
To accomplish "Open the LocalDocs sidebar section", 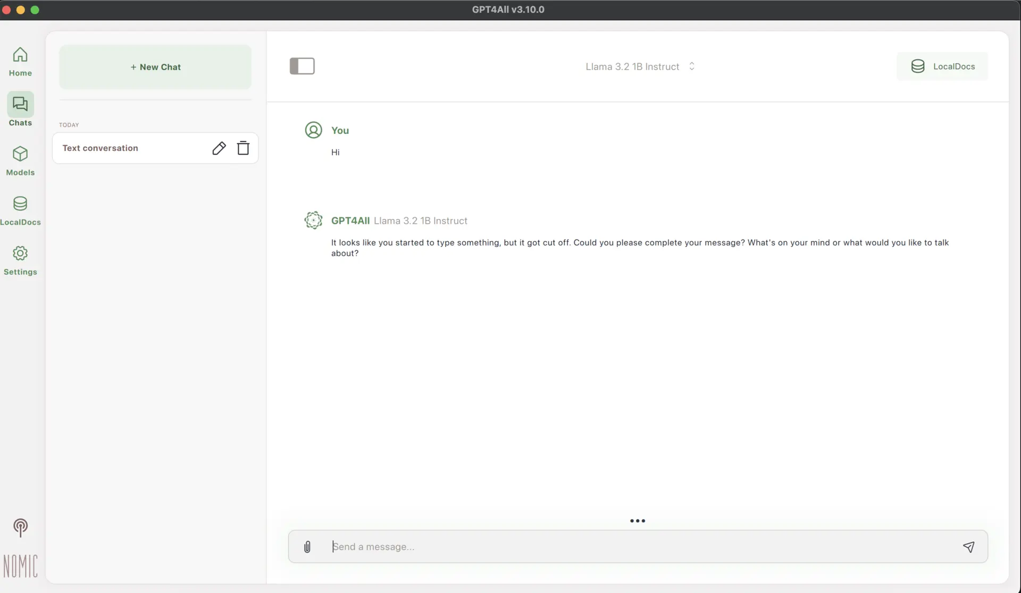I will (x=20, y=210).
